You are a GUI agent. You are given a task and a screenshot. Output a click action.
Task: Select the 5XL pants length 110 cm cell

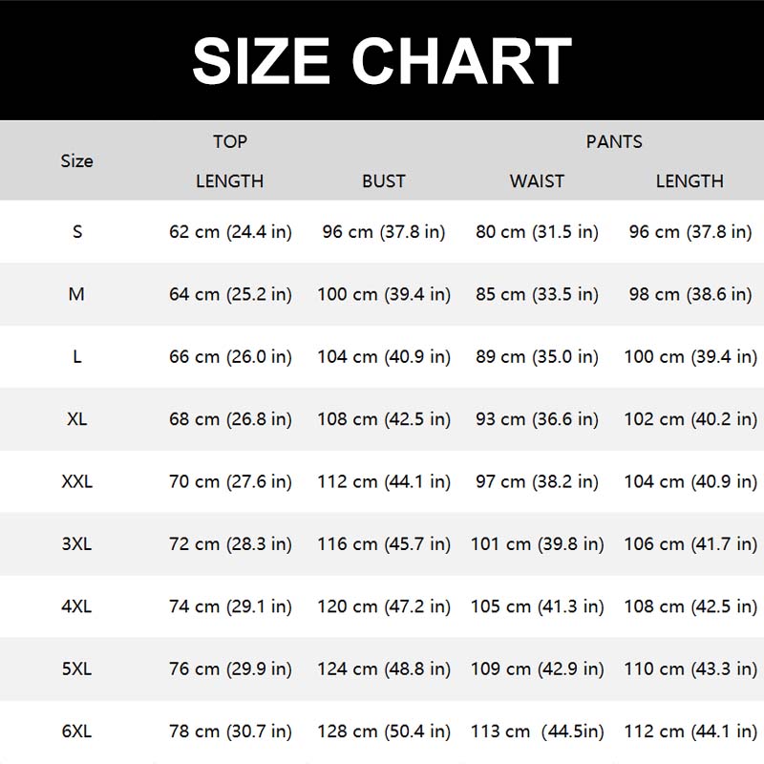(690, 669)
